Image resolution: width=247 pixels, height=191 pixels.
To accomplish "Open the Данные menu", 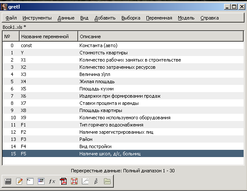I will (66, 18).
